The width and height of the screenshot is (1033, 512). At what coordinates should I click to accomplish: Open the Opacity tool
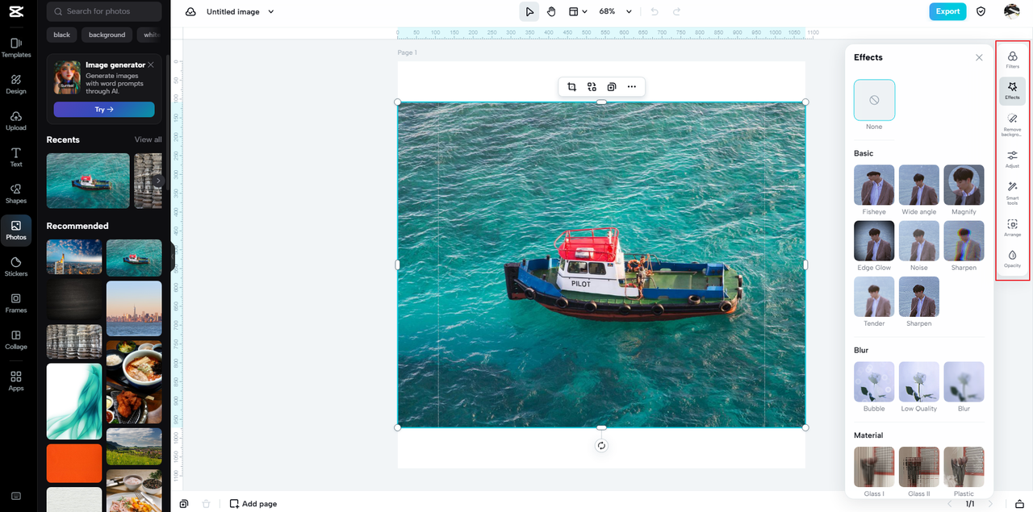1012,259
